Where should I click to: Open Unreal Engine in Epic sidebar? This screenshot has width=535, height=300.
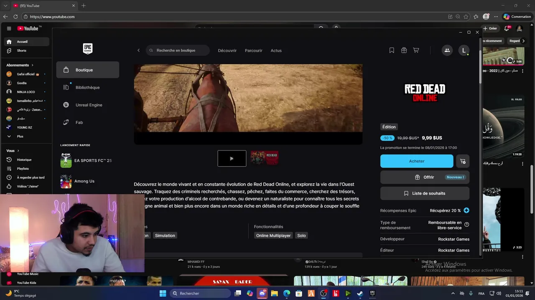[88, 105]
